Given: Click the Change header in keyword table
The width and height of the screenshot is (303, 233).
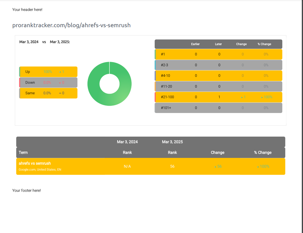Looking at the screenshot, I should coord(218,153).
